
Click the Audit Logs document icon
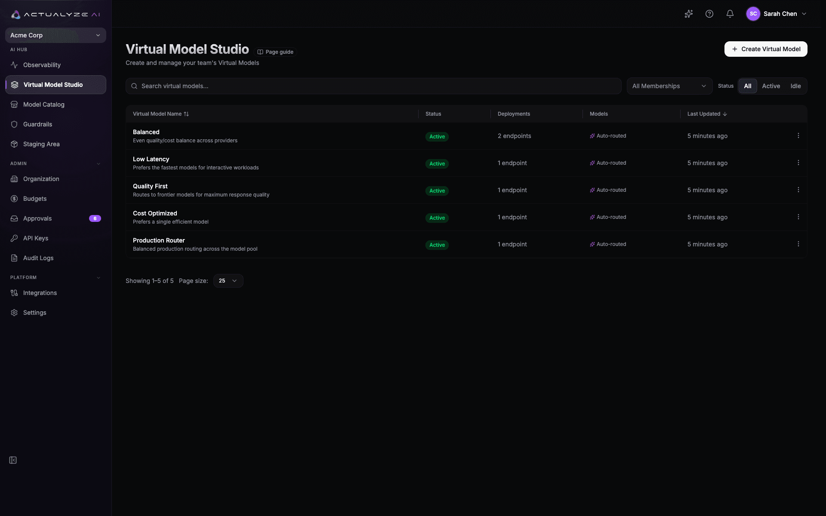pyautogui.click(x=14, y=258)
